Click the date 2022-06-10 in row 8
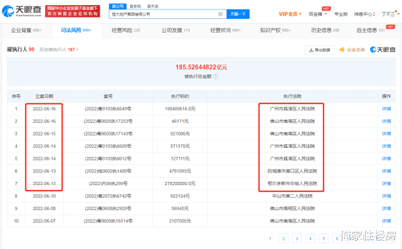 45,196
